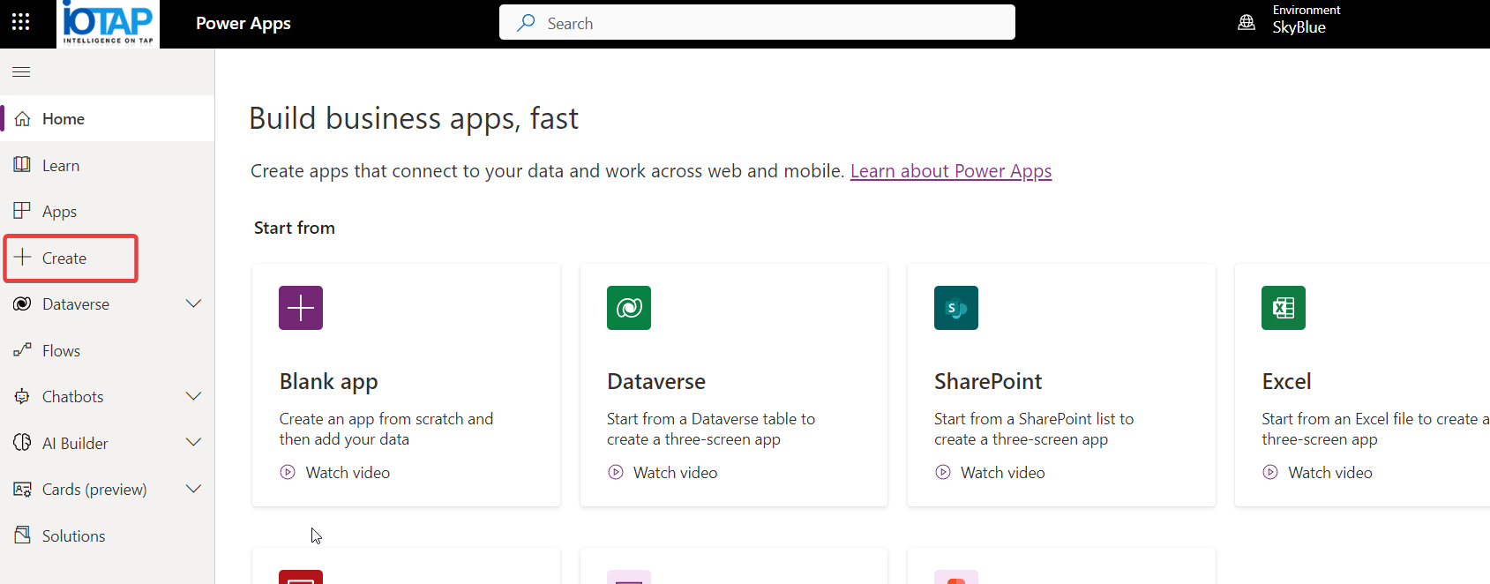Click into the Search box
Screen dimensions: 1490x584
(x=757, y=22)
